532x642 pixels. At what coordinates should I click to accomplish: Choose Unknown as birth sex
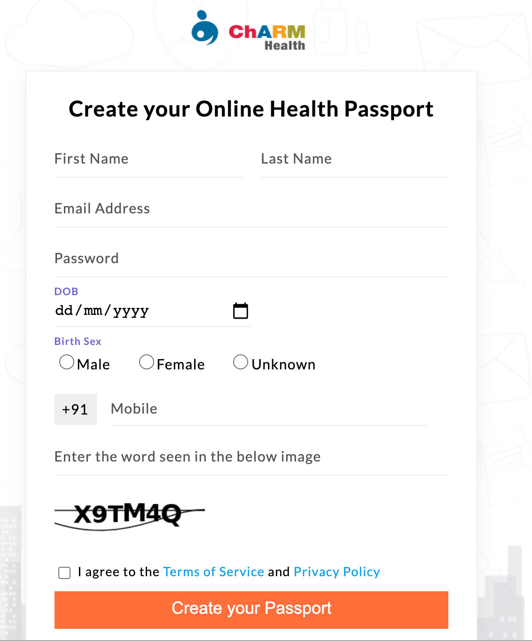pyautogui.click(x=241, y=362)
